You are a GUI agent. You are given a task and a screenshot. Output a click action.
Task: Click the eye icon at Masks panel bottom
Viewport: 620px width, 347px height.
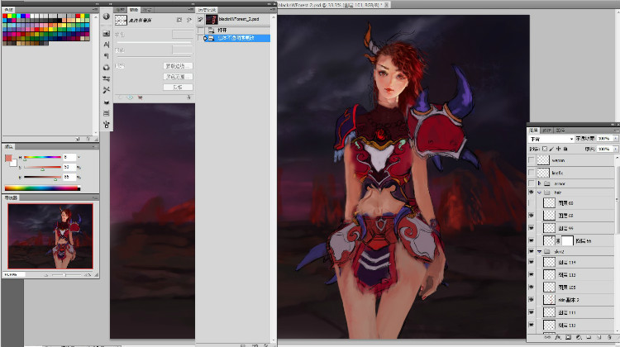tap(130, 97)
